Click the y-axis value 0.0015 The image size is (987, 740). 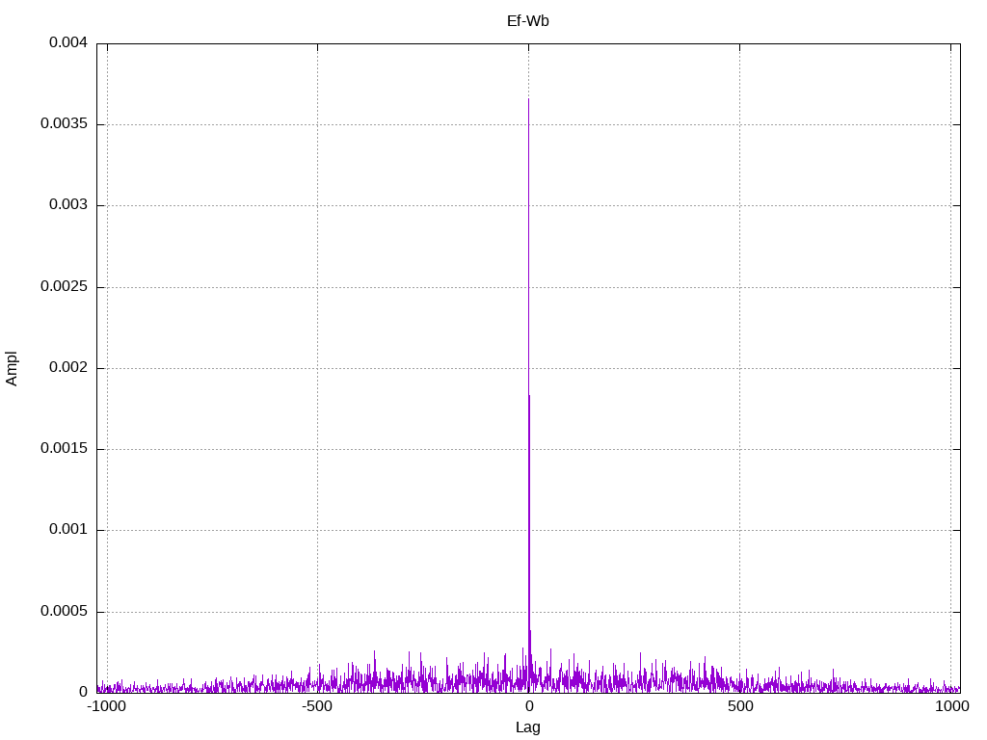[x=64, y=449]
